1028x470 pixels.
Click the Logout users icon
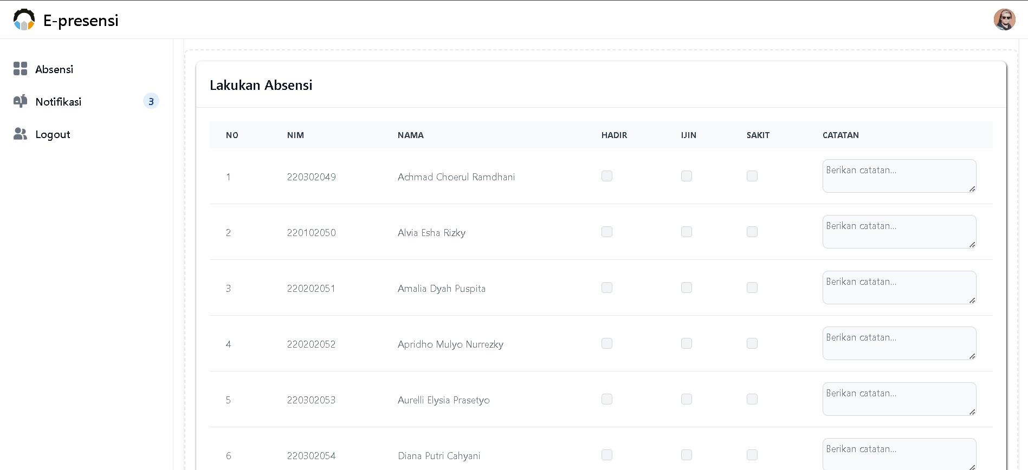pos(20,134)
